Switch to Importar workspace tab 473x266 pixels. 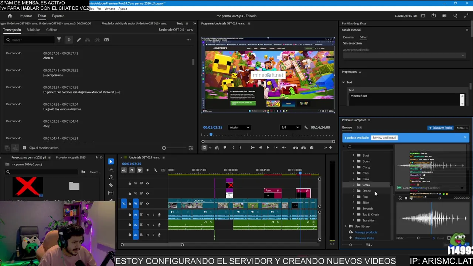26,16
